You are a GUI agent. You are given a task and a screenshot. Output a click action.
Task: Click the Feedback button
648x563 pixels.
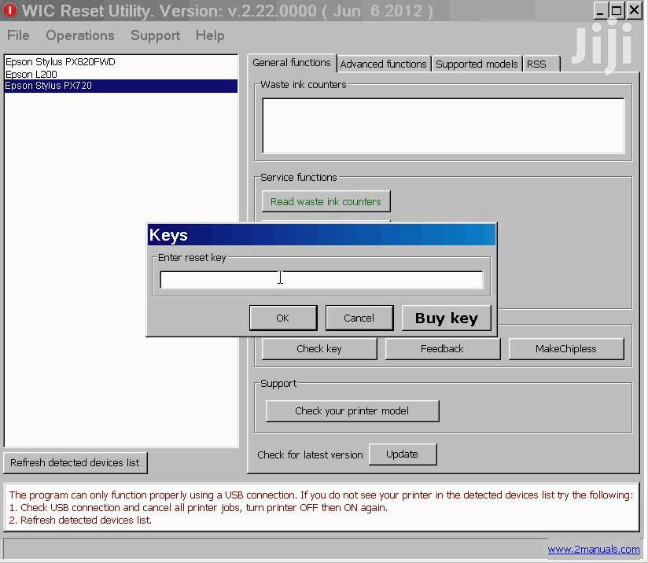click(442, 348)
